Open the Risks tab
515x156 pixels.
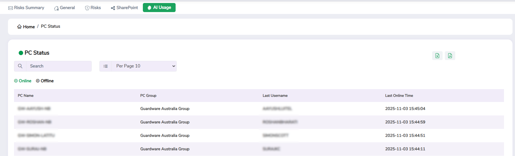(93, 8)
